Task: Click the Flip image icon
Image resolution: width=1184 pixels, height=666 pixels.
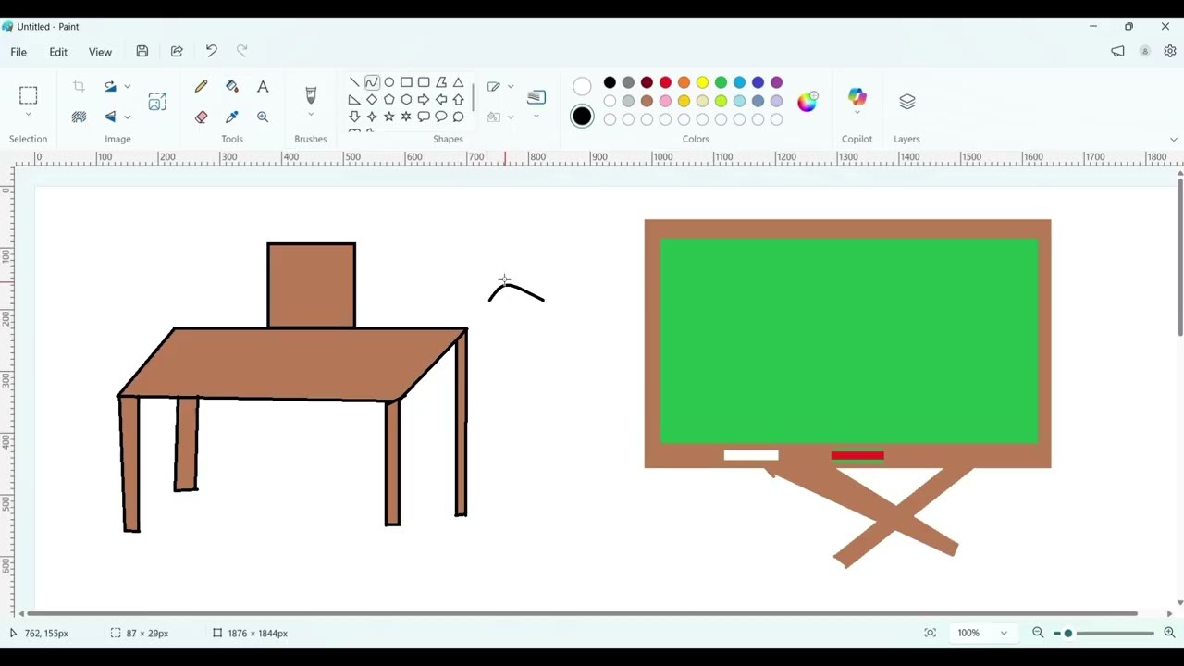Action: click(110, 117)
